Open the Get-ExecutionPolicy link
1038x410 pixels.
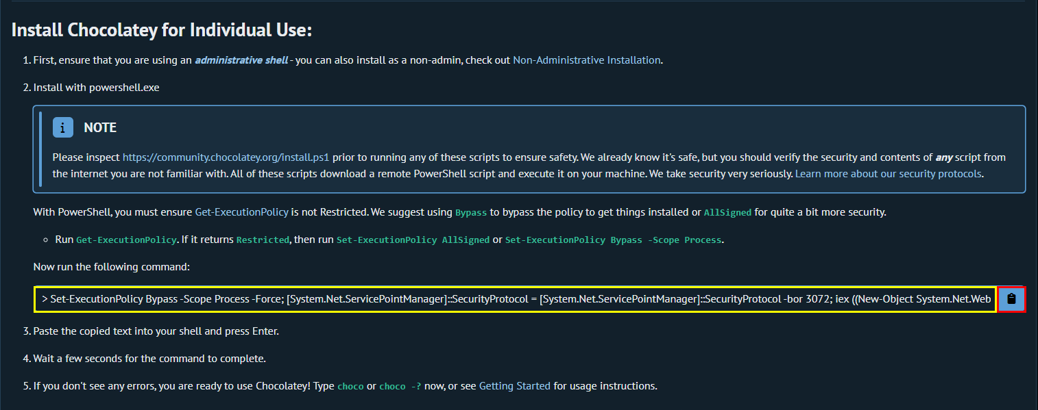pyautogui.click(x=241, y=212)
